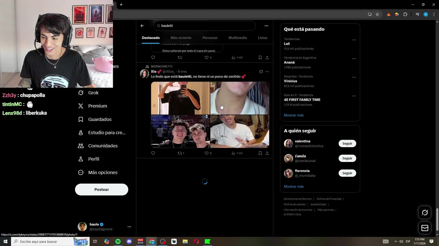
Task: Click the bauletti search input field
Action: coord(205,26)
